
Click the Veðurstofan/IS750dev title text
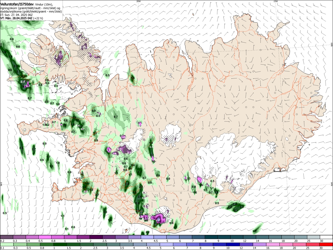pos(17,4)
